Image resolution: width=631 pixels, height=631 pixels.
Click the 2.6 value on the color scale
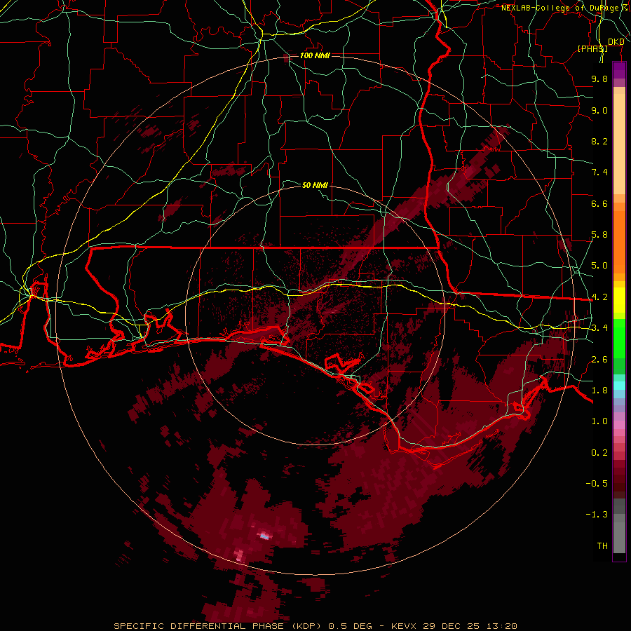[x=599, y=360]
